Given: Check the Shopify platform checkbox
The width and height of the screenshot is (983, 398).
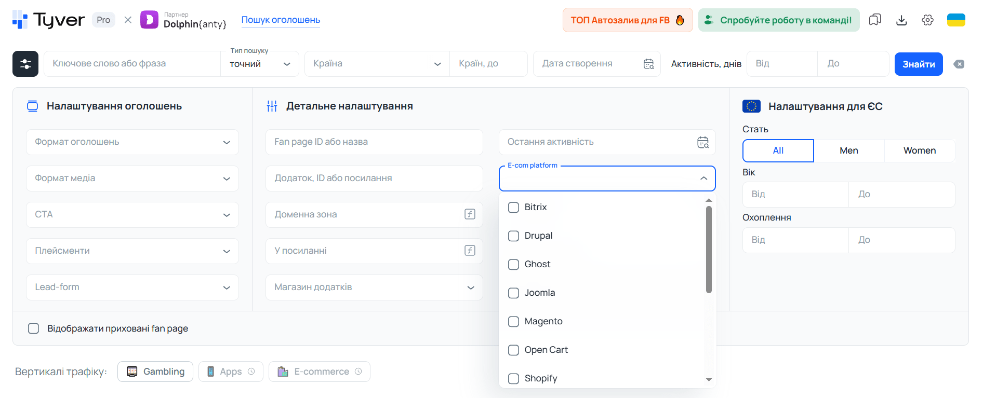Looking at the screenshot, I should click(x=513, y=378).
